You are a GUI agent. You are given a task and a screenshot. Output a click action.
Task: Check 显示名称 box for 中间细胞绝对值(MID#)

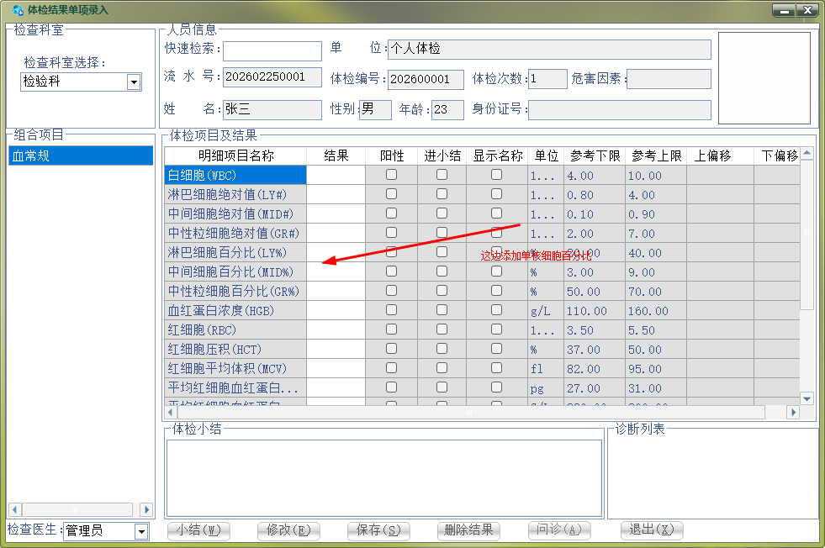click(496, 213)
